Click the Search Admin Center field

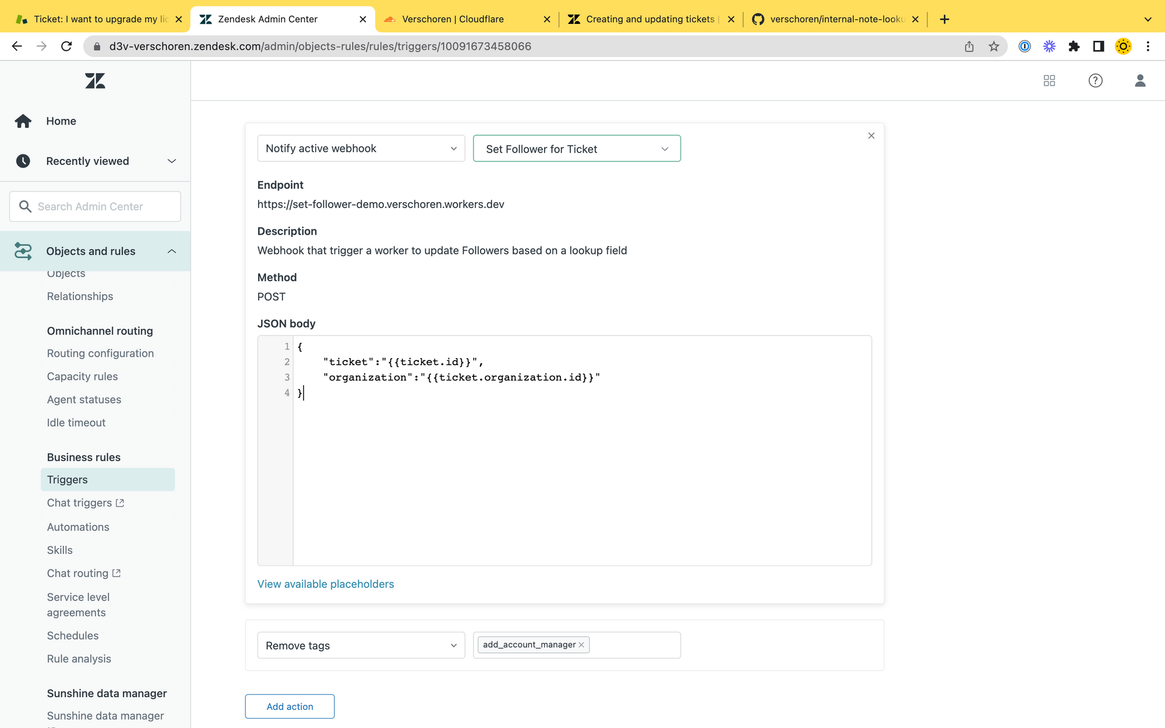[95, 207]
